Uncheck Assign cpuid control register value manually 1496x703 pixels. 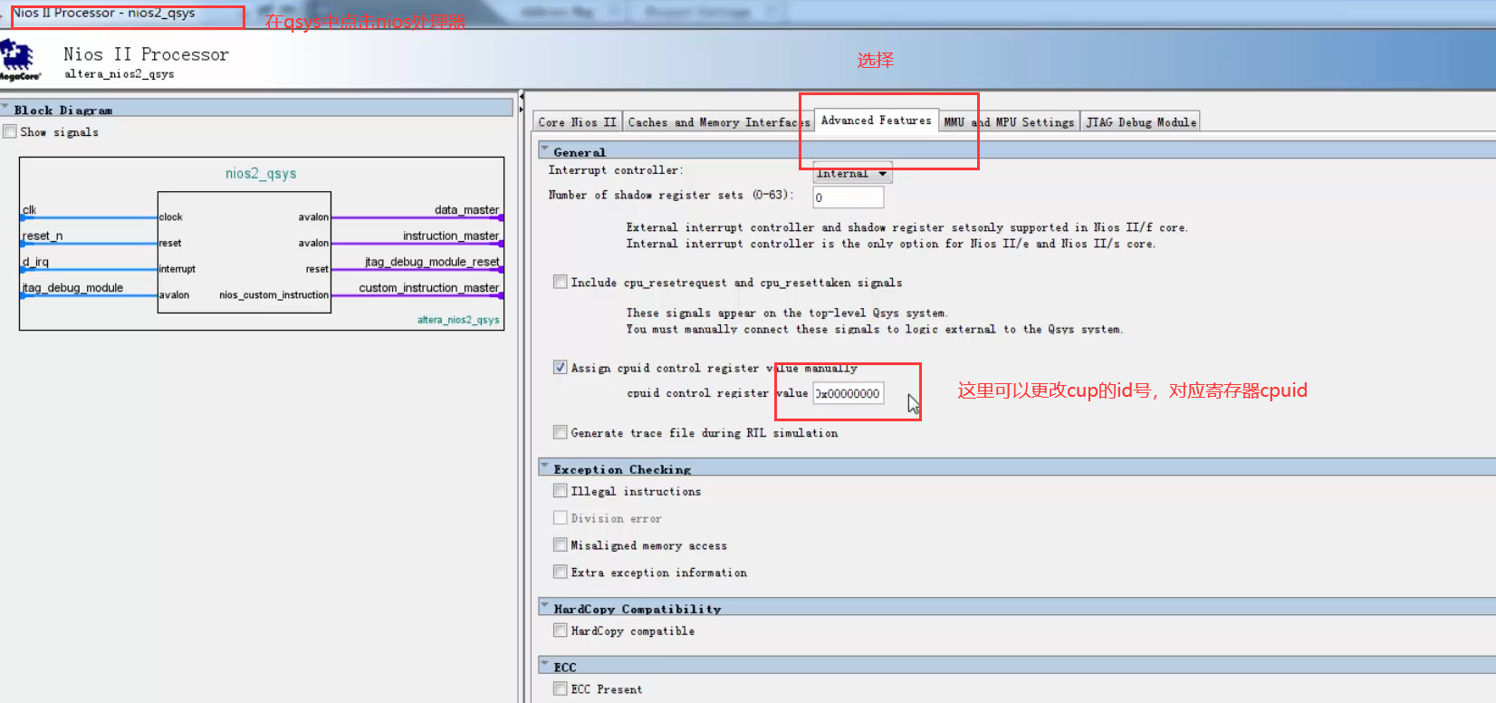pos(561,367)
